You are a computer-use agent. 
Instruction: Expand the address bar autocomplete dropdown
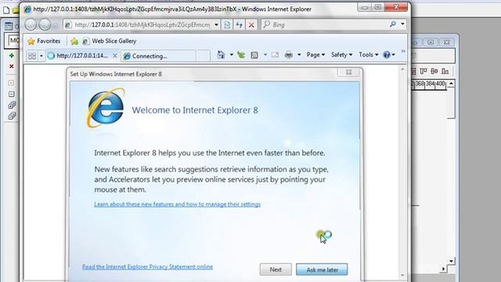[x=216, y=24]
